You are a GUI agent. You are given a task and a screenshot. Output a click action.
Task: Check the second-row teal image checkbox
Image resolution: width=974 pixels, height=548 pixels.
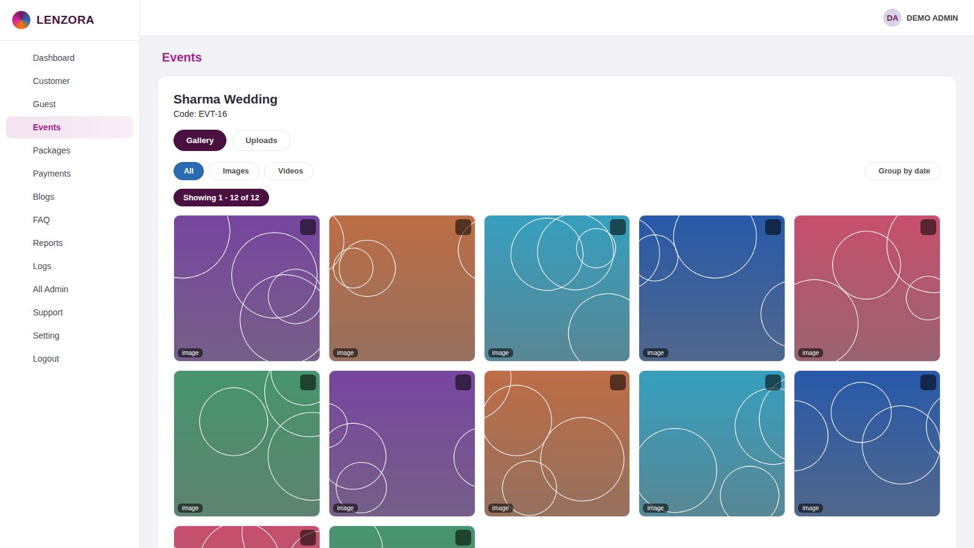773,382
